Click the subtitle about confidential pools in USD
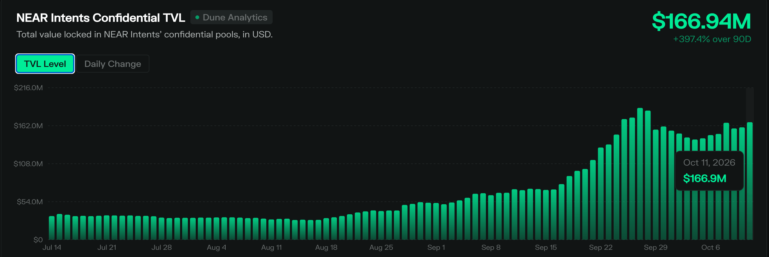The height and width of the screenshot is (257, 769). click(145, 35)
